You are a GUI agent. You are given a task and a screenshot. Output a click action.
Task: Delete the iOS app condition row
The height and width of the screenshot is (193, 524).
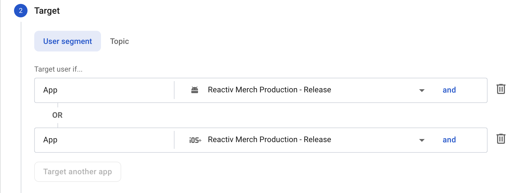(501, 139)
